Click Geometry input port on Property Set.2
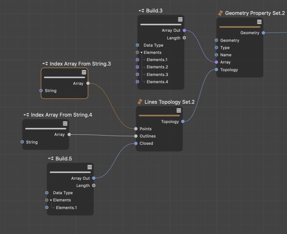Viewport: 287px width, 234px height. [x=216, y=40]
